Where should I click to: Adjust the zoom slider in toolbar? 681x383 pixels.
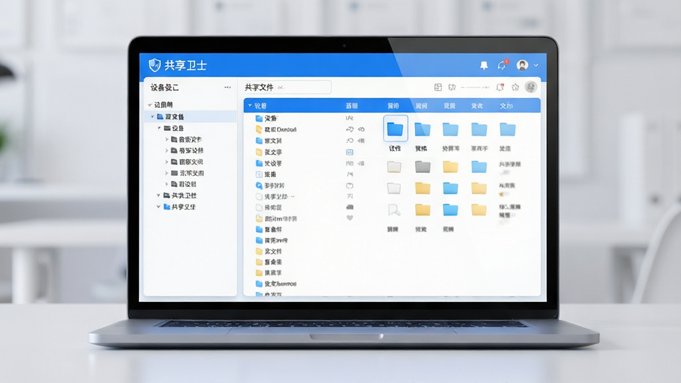pyautogui.click(x=475, y=87)
